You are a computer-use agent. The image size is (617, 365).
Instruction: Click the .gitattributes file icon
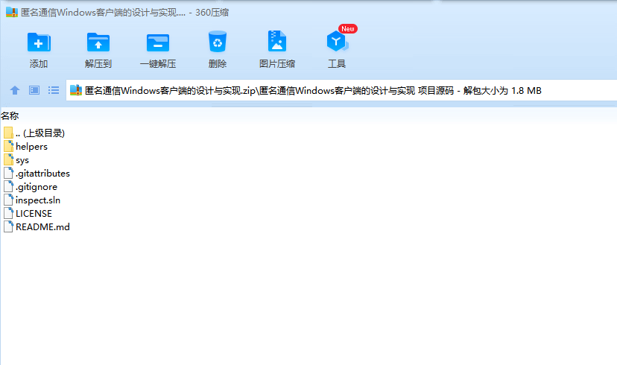9,173
